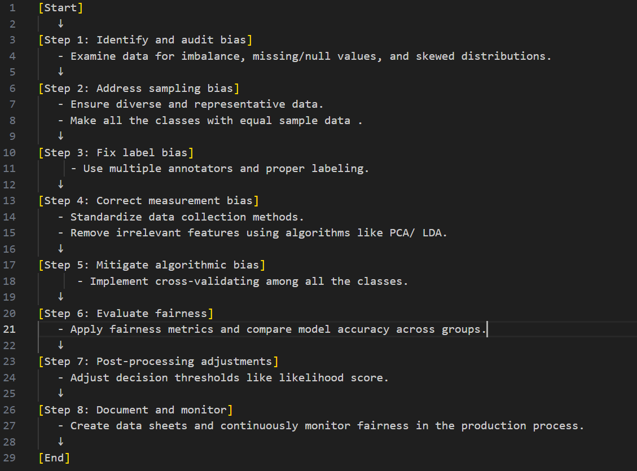Click the 'Step 1: Identify and audit bias' heading
Screen dimensions: 637x471
coord(145,40)
